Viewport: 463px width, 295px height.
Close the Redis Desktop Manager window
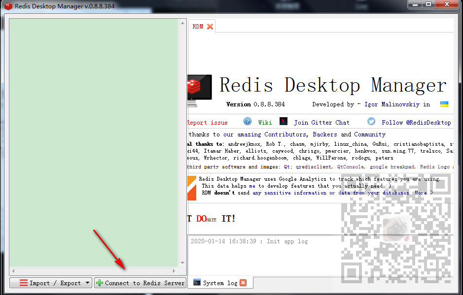pos(447,4)
